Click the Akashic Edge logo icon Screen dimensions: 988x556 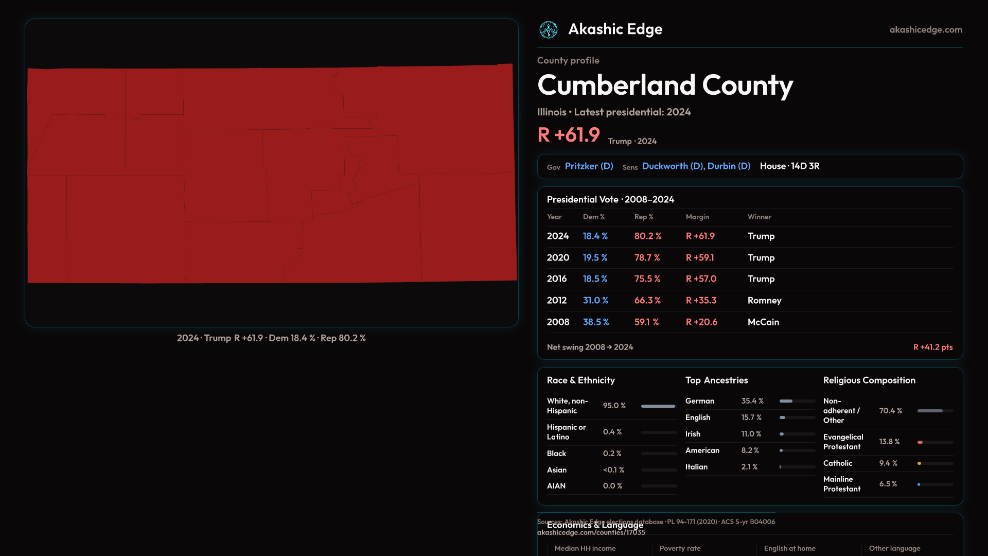coord(548,30)
